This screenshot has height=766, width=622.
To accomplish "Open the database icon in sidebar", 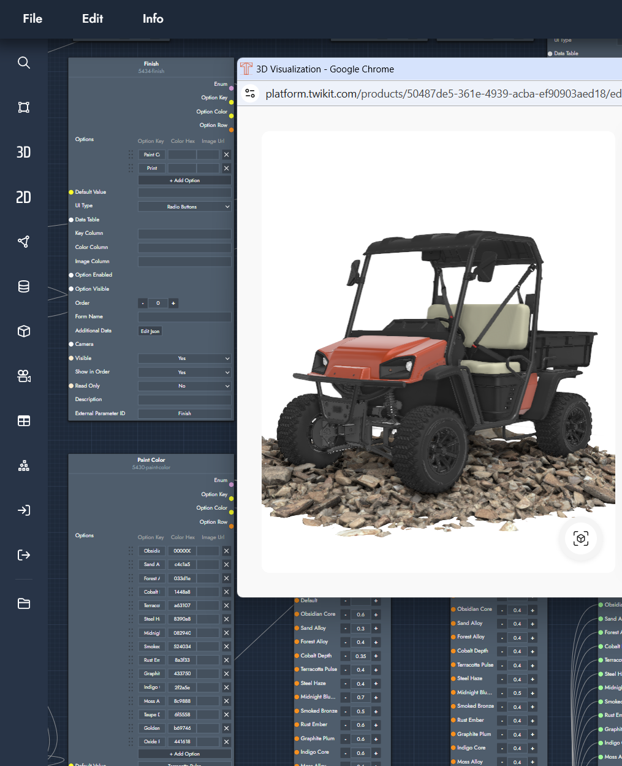I will [24, 286].
